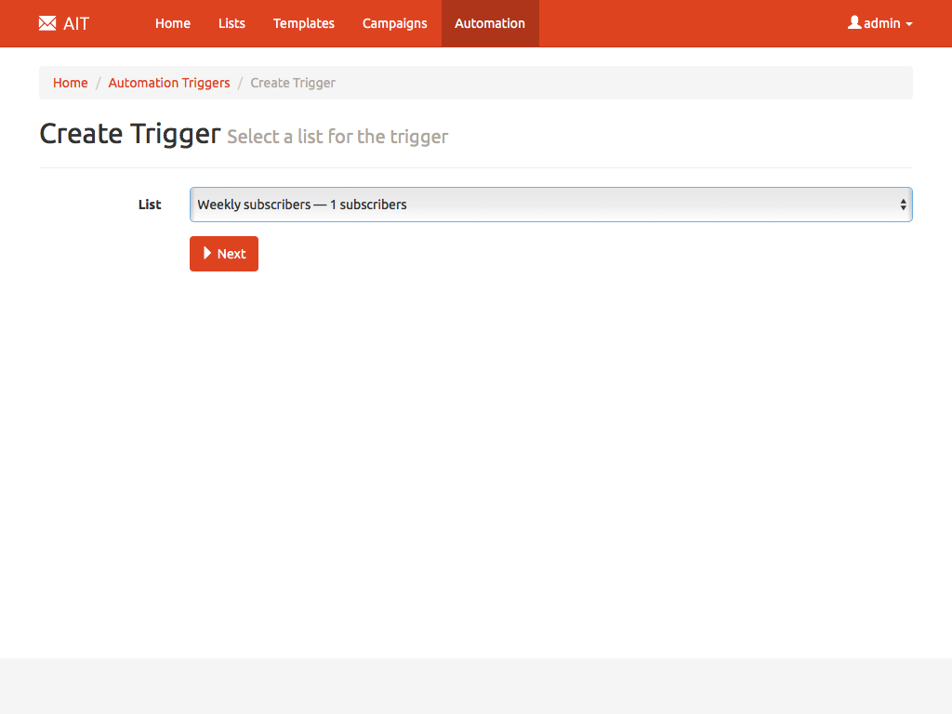
Task: Open the Templates menu item
Action: click(304, 23)
